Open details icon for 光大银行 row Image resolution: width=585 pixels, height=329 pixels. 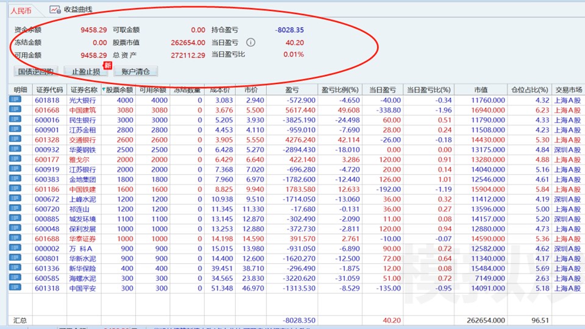click(x=15, y=99)
